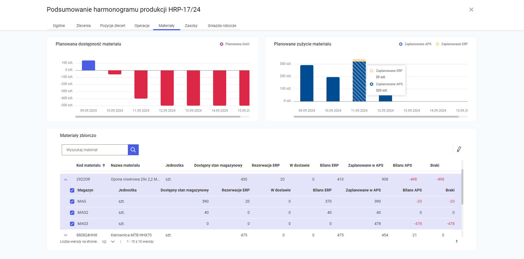The width and height of the screenshot is (524, 259).
Task: Click the magnifier search button
Action: (x=133, y=150)
